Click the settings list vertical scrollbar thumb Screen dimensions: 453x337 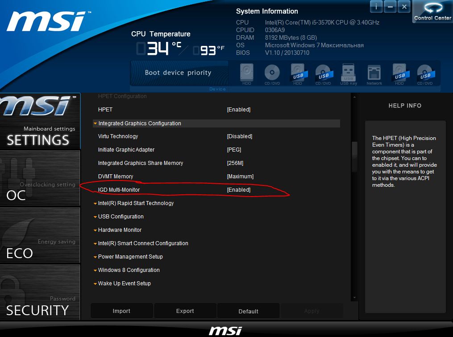[x=355, y=150]
